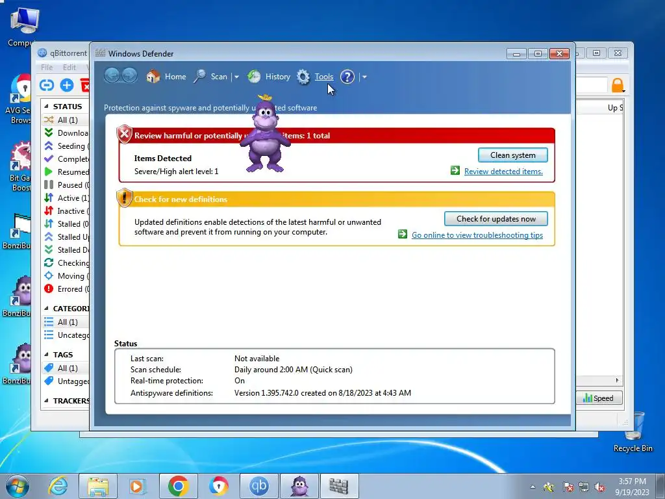The height and width of the screenshot is (499, 665).
Task: Select the Completed status filter
Action: click(x=66, y=159)
